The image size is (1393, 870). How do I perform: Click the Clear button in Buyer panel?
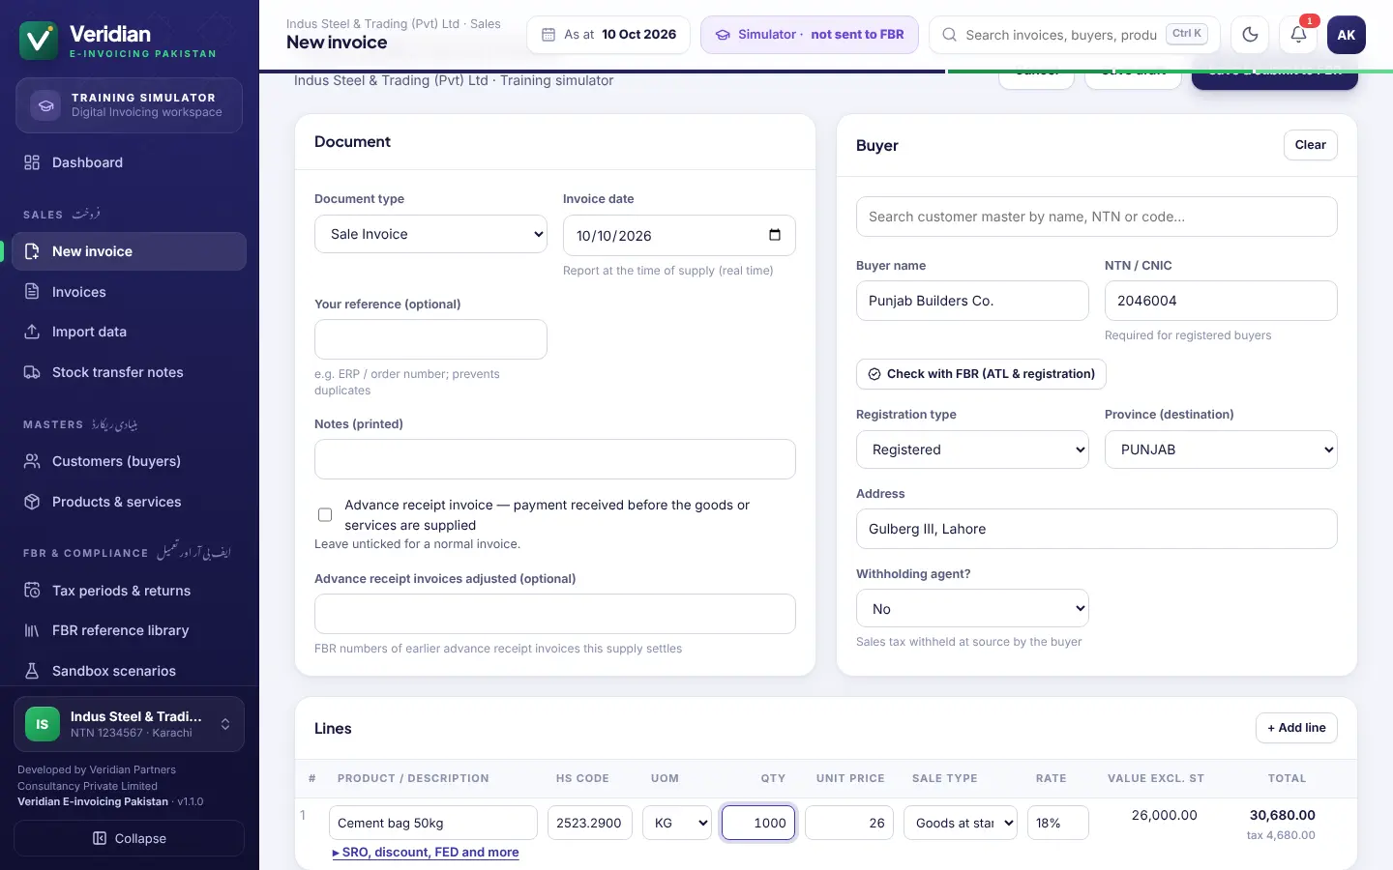point(1310,145)
